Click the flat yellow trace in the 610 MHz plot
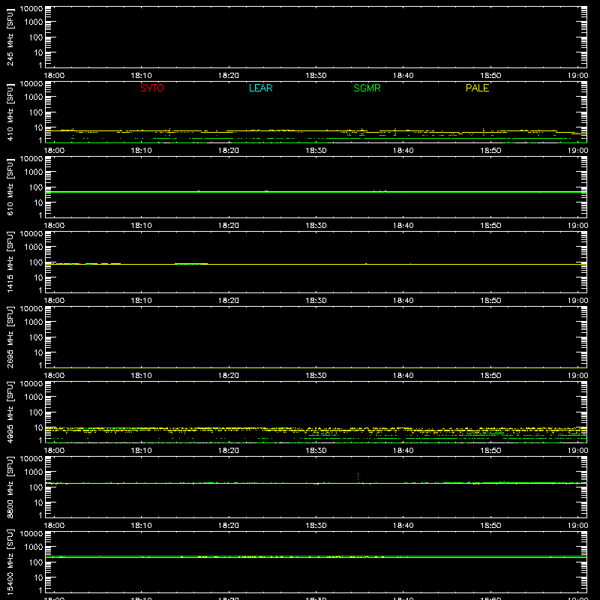Screen dimensions: 600x600 316,192
